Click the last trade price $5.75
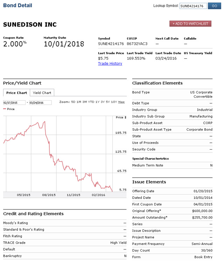 coord(103,58)
